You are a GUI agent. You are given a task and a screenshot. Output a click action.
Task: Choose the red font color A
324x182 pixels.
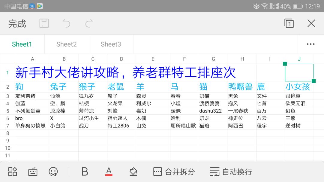(x=109, y=172)
